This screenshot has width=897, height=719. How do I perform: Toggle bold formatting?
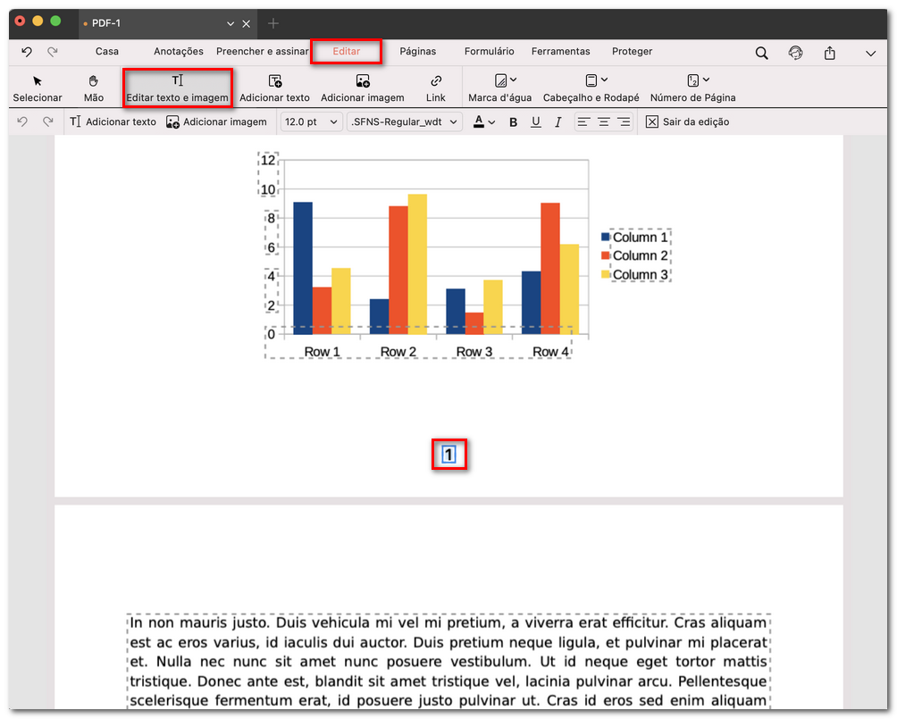coord(512,121)
